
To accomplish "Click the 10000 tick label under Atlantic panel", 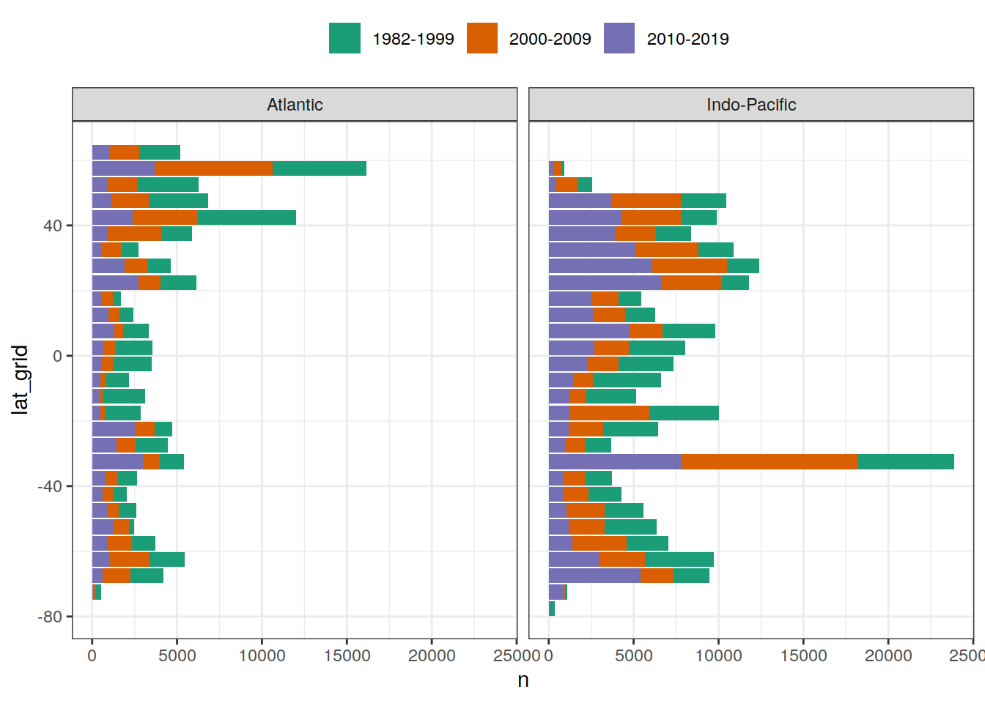I will tap(262, 655).
